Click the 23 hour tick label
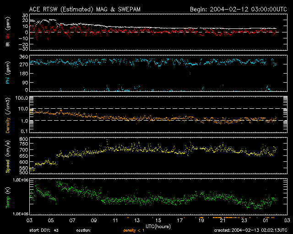 pyautogui.click(x=244, y=221)
